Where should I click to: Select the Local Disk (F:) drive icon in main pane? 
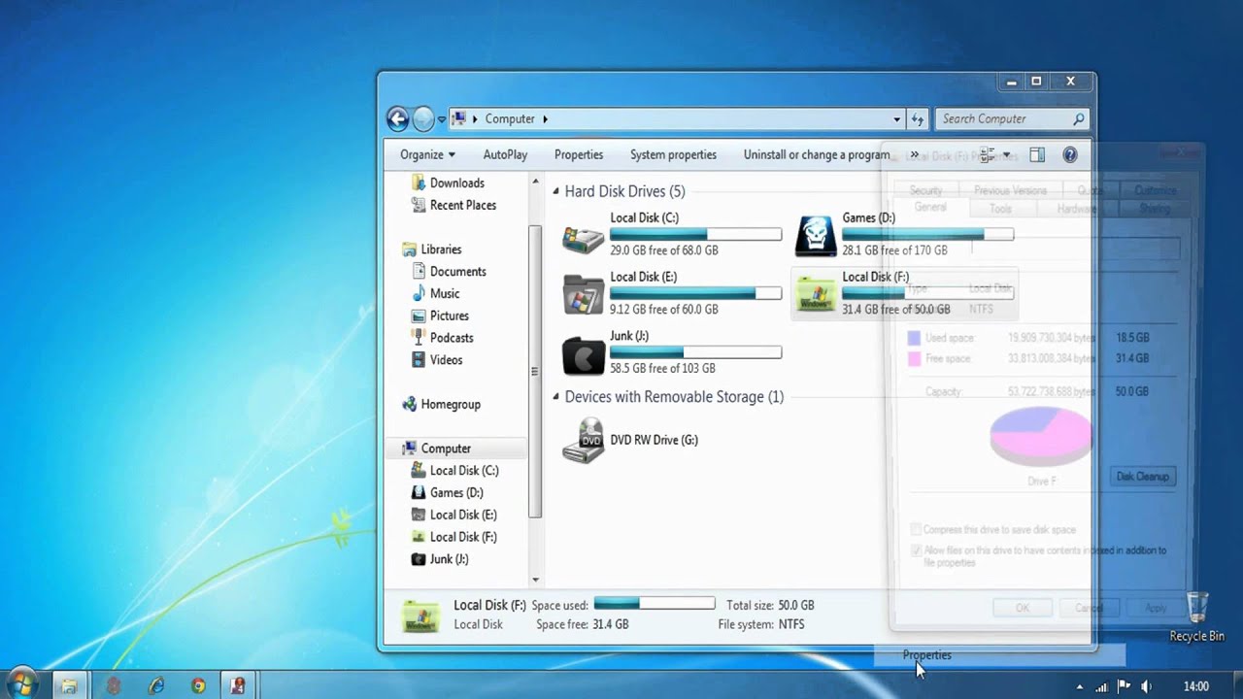click(x=816, y=293)
